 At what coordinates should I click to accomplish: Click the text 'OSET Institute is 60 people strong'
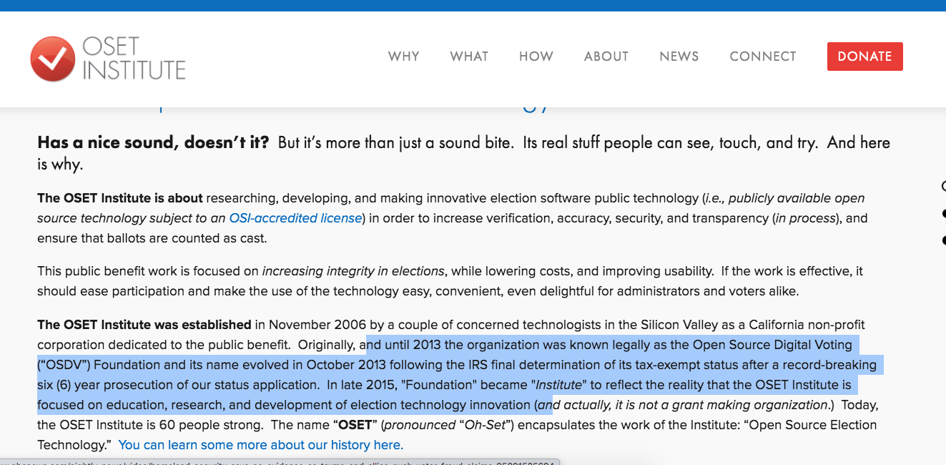(x=160, y=425)
